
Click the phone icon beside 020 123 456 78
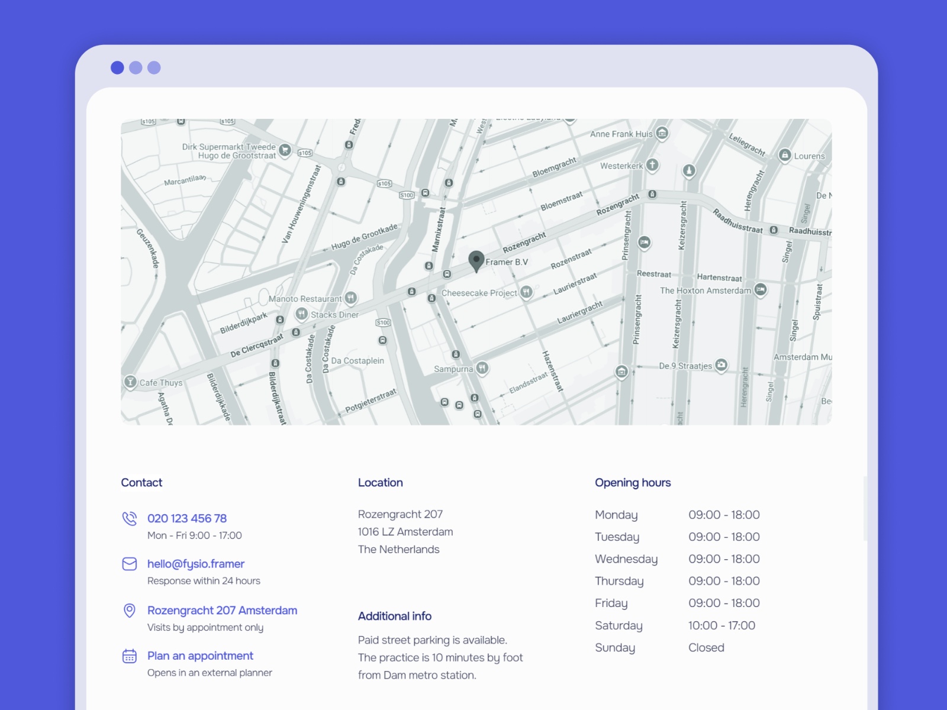tap(129, 518)
